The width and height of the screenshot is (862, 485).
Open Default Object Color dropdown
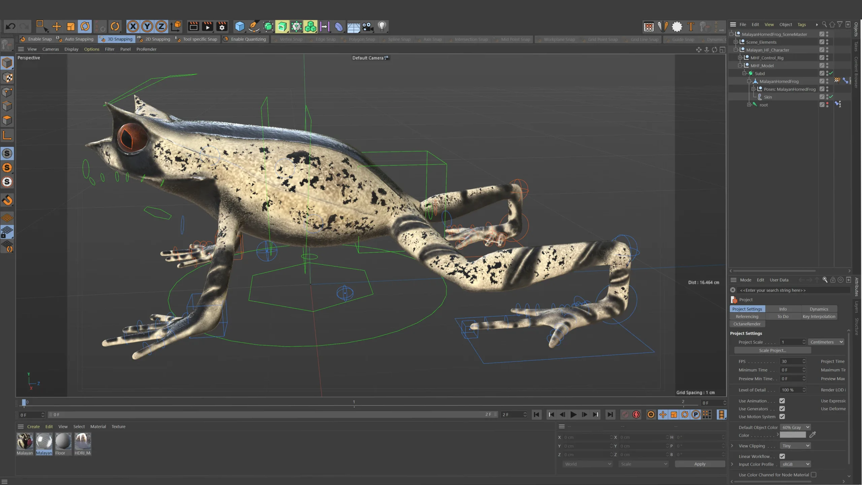pyautogui.click(x=795, y=427)
